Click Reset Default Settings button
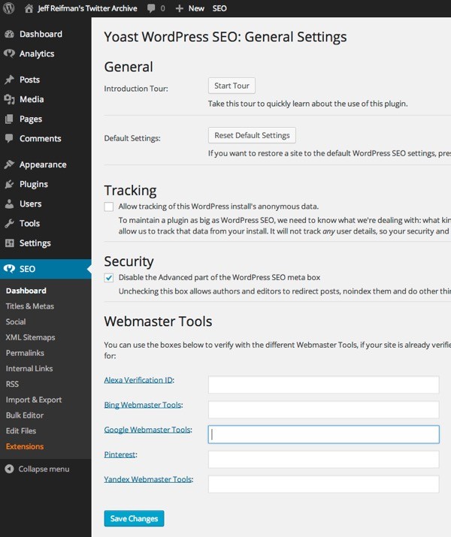This screenshot has width=451, height=537. click(x=252, y=135)
